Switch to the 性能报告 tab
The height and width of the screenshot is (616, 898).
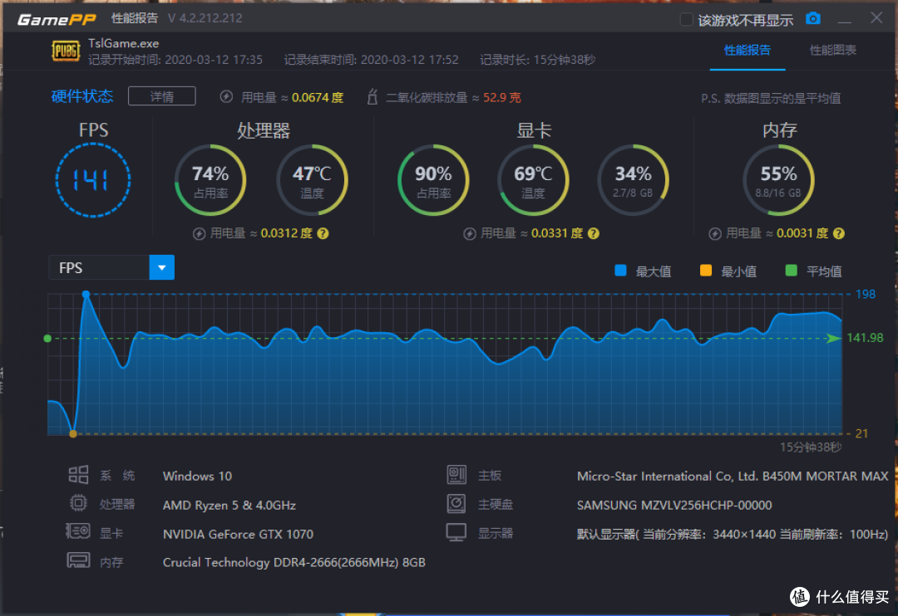(747, 51)
